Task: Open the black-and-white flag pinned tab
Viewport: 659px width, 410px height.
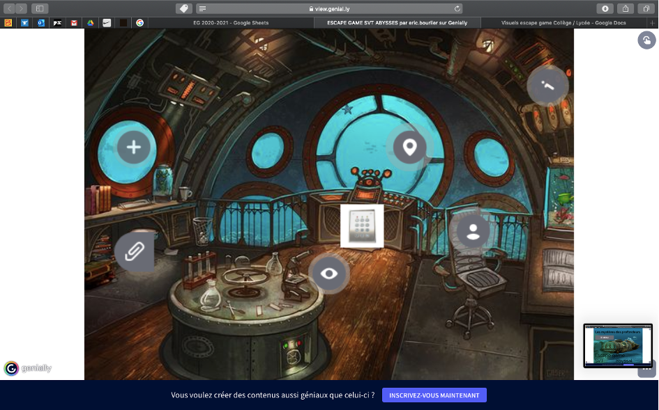Action: click(x=58, y=23)
